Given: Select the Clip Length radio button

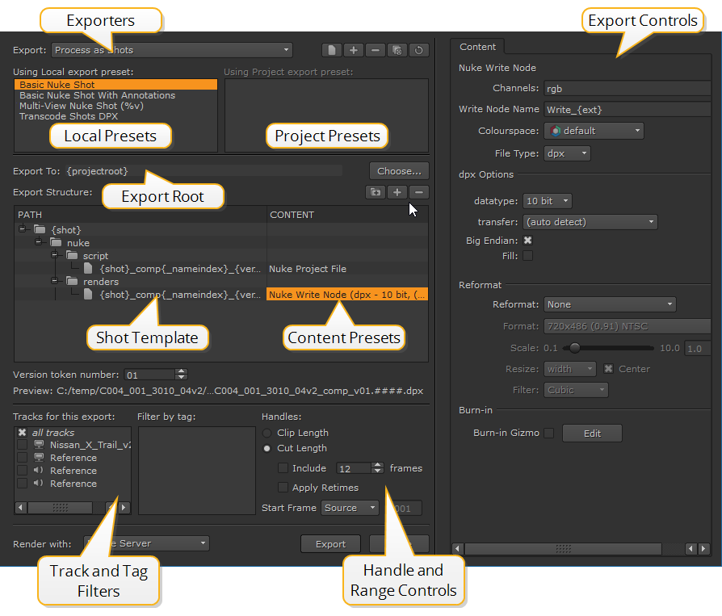Looking at the screenshot, I should (267, 433).
